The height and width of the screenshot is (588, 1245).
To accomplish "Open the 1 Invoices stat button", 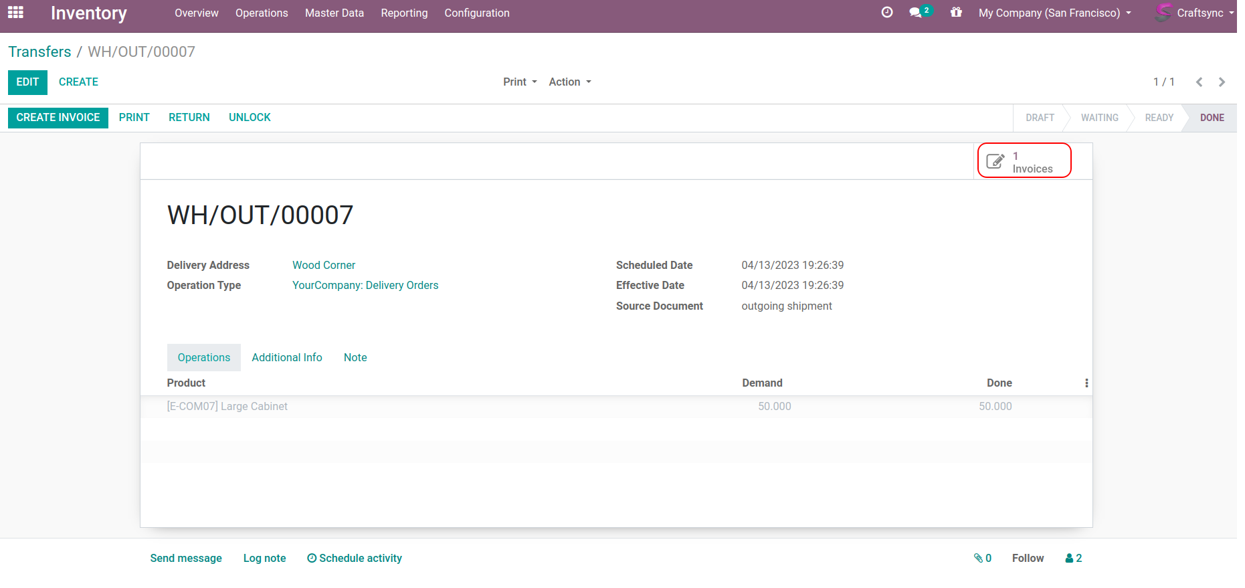I will coord(1024,162).
